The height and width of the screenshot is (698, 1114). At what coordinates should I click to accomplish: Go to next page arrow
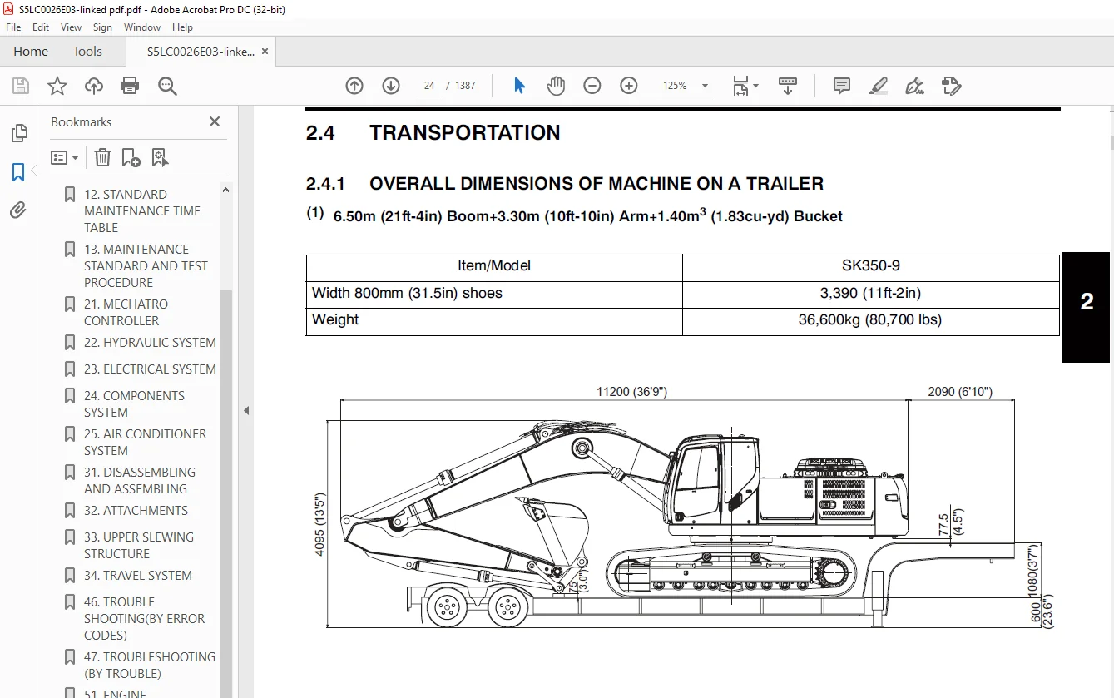(391, 86)
